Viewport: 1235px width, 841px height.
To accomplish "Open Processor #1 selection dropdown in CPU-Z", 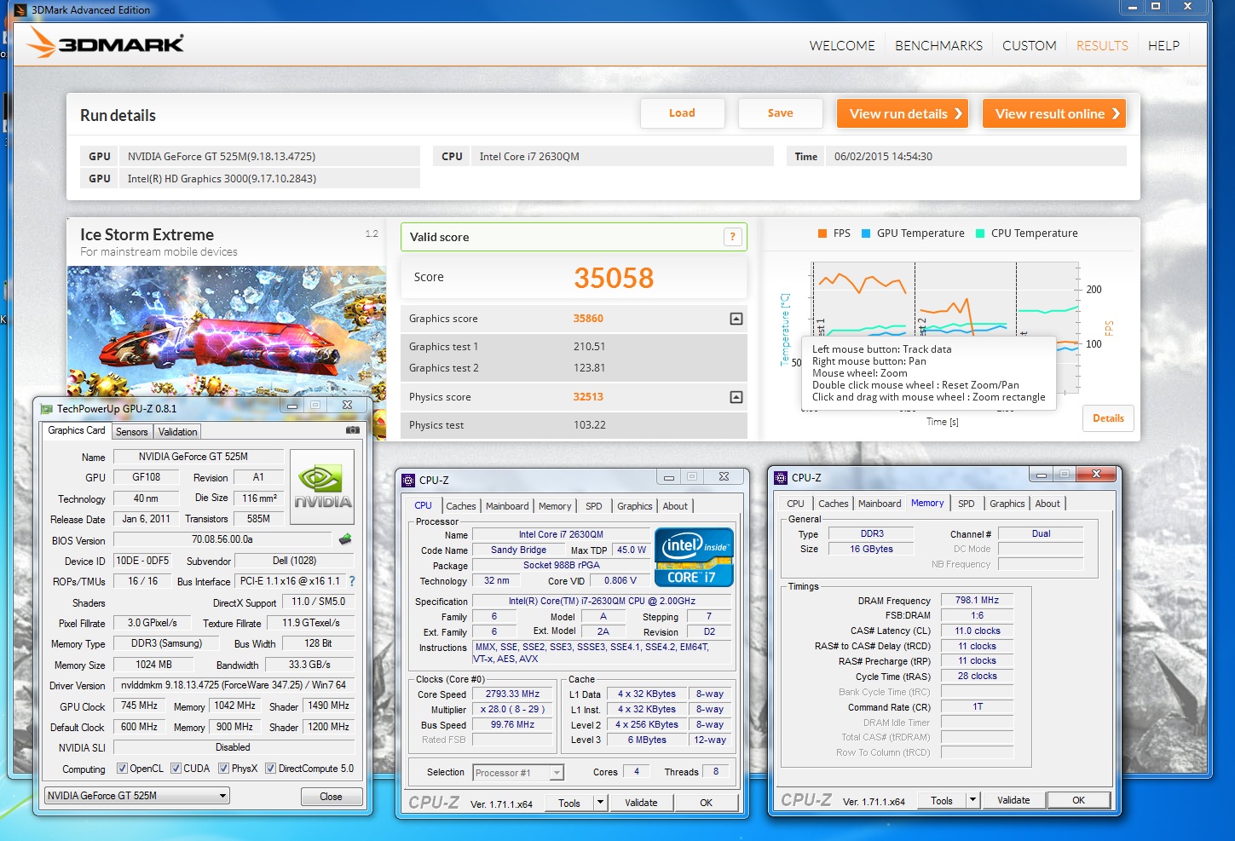I will [x=518, y=773].
